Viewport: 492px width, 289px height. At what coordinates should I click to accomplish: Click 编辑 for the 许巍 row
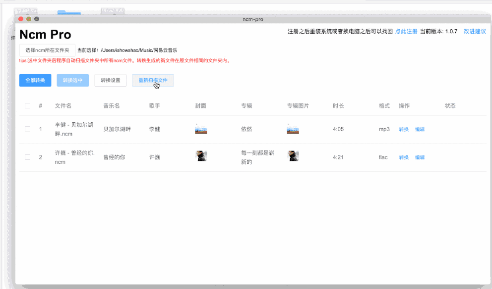point(419,157)
